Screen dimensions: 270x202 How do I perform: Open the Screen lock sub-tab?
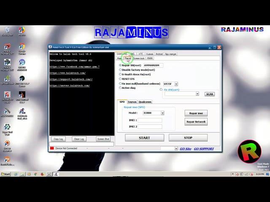[x=139, y=58]
